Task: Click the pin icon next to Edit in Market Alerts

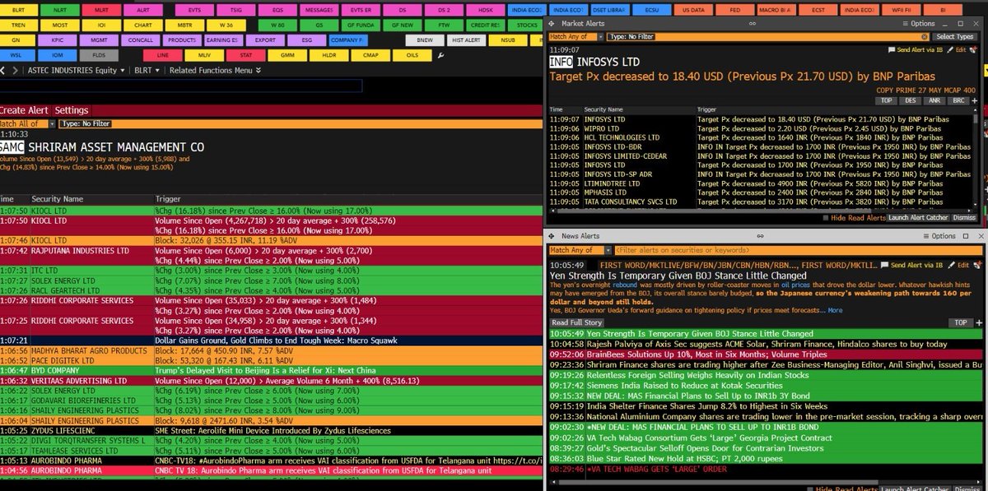Action: (x=972, y=50)
